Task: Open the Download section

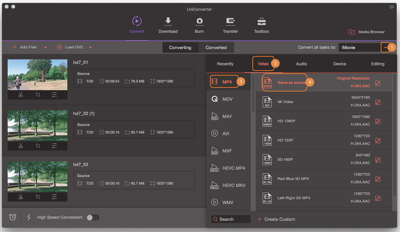Action: (168, 25)
